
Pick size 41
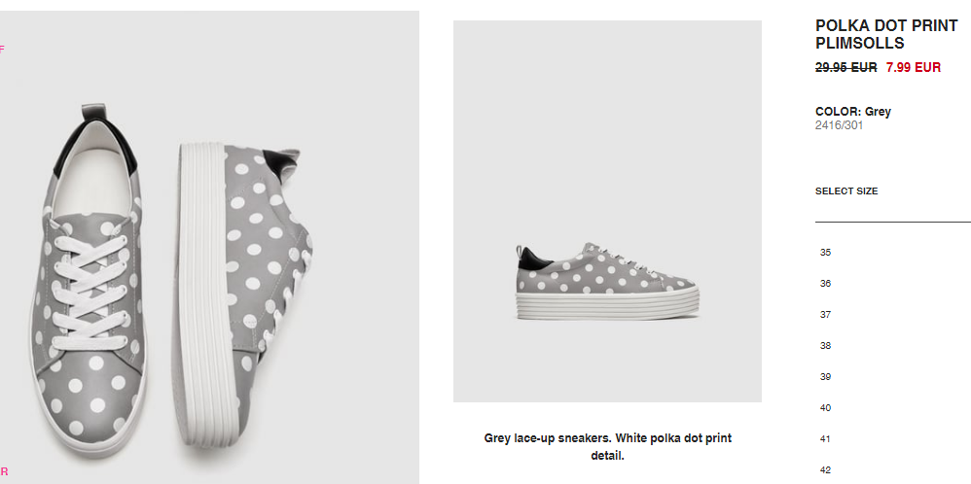[825, 439]
